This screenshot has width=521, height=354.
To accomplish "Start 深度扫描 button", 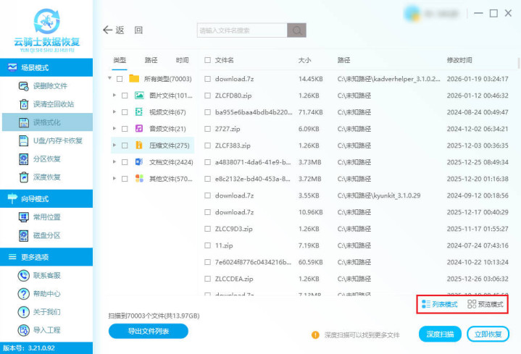I will pos(440,334).
